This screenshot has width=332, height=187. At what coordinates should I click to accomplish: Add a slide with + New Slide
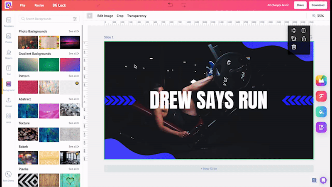click(x=209, y=169)
